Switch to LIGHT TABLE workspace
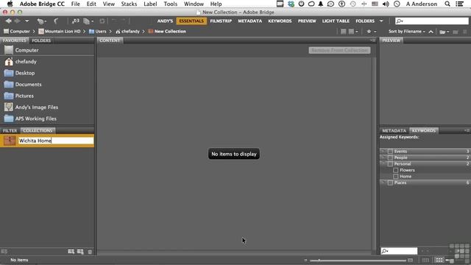 point(336,21)
